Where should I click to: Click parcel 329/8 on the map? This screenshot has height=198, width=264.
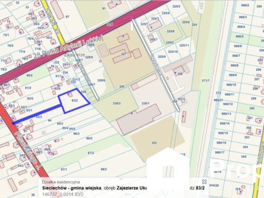[101, 80]
